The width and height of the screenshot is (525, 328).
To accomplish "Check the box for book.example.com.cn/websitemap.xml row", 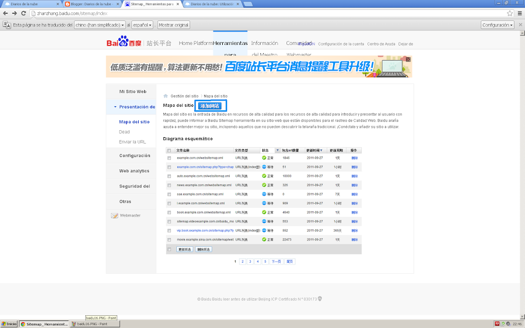I will click(169, 212).
